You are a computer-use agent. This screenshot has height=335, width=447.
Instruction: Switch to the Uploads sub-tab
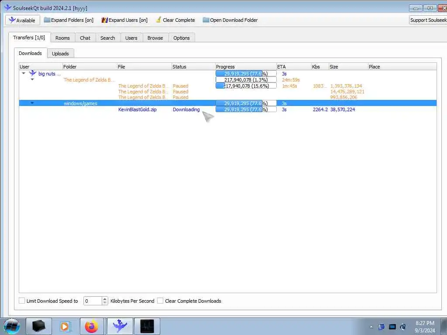click(60, 54)
